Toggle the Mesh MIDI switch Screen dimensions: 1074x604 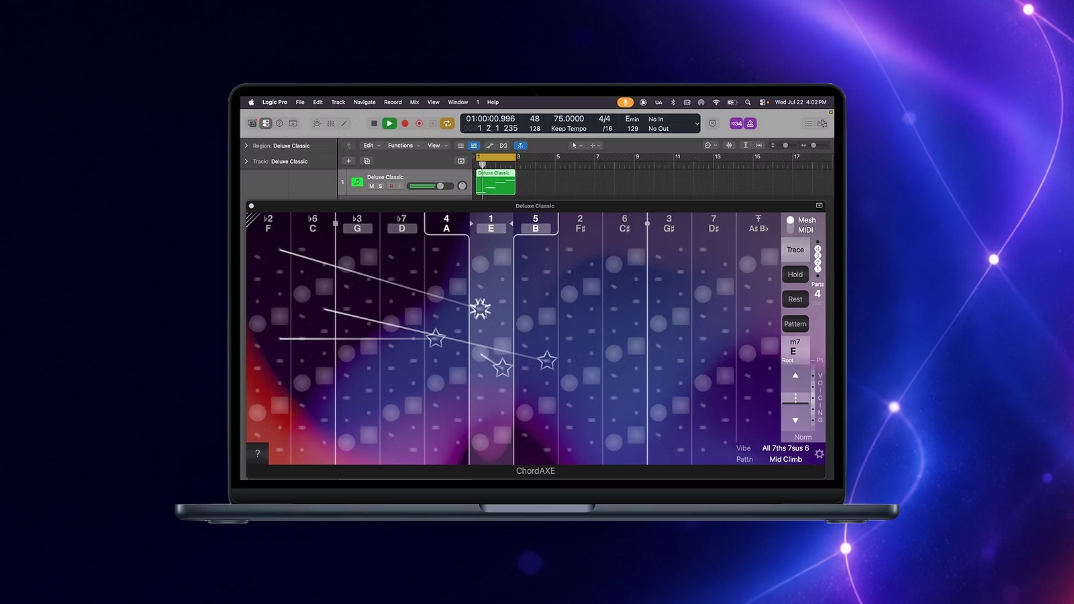[790, 225]
